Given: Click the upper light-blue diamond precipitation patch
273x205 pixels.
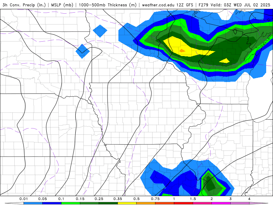Looking at the screenshot, I should coord(100,31).
